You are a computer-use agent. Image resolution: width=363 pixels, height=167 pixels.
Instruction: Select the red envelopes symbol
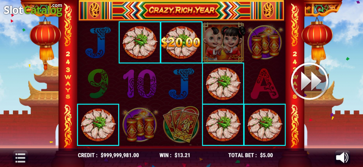click(181, 125)
